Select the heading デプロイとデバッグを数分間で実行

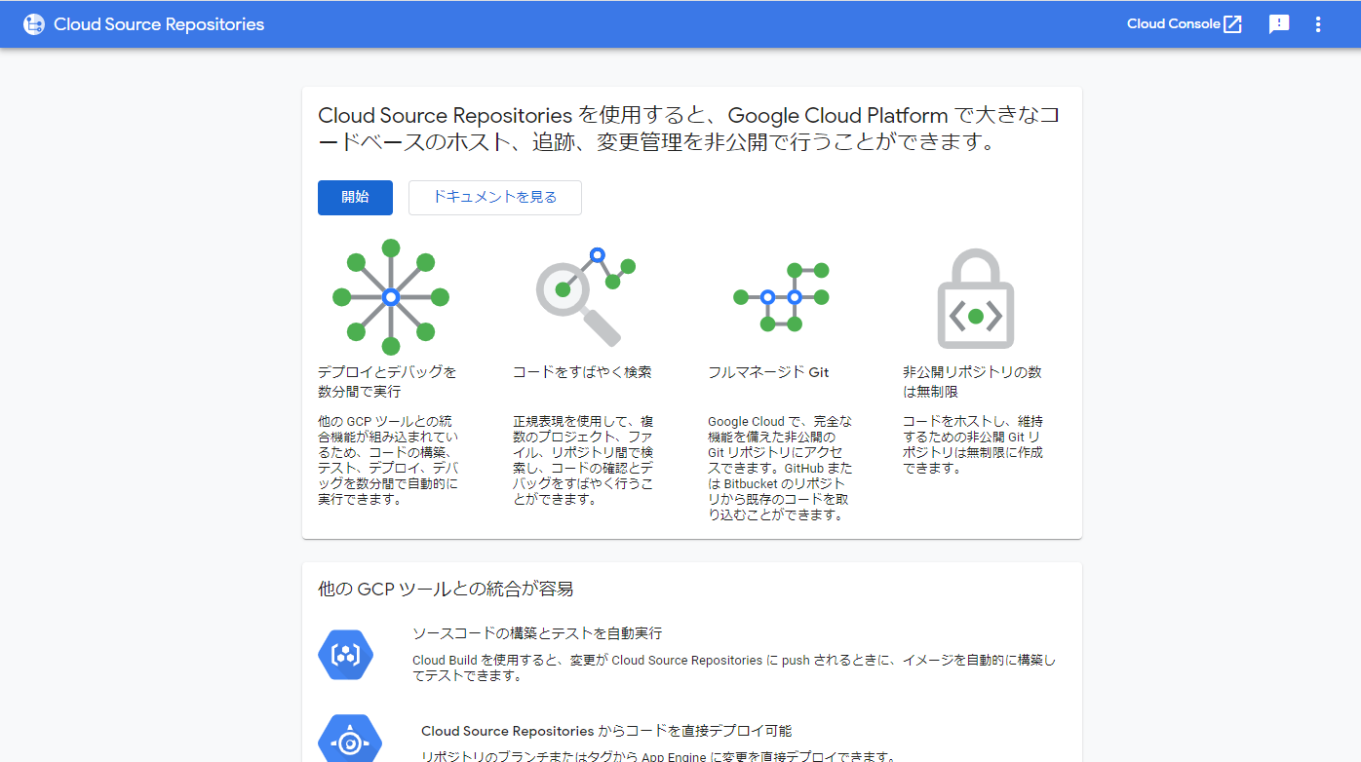click(x=387, y=382)
